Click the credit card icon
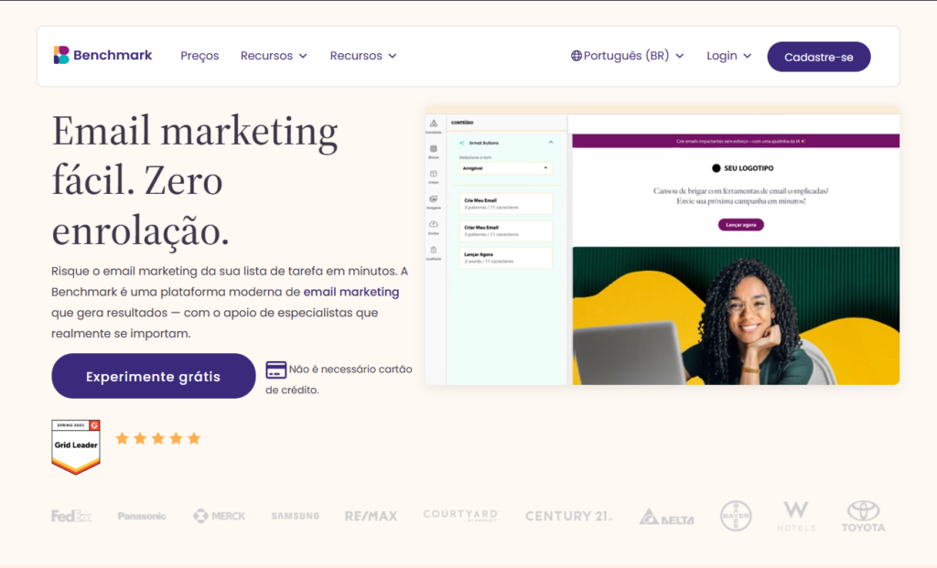Image resolution: width=937 pixels, height=568 pixels. click(x=275, y=370)
